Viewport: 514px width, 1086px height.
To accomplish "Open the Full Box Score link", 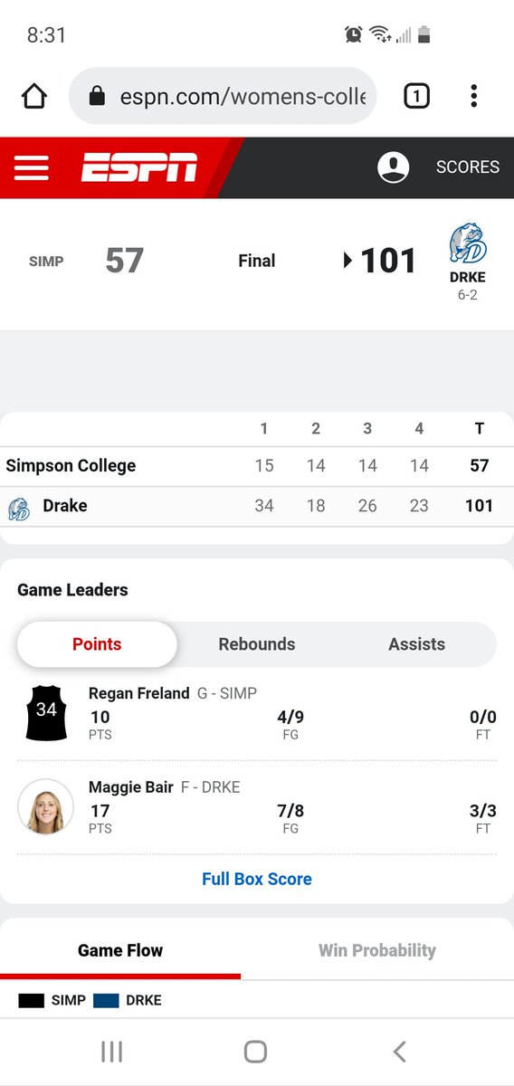I will point(257,879).
